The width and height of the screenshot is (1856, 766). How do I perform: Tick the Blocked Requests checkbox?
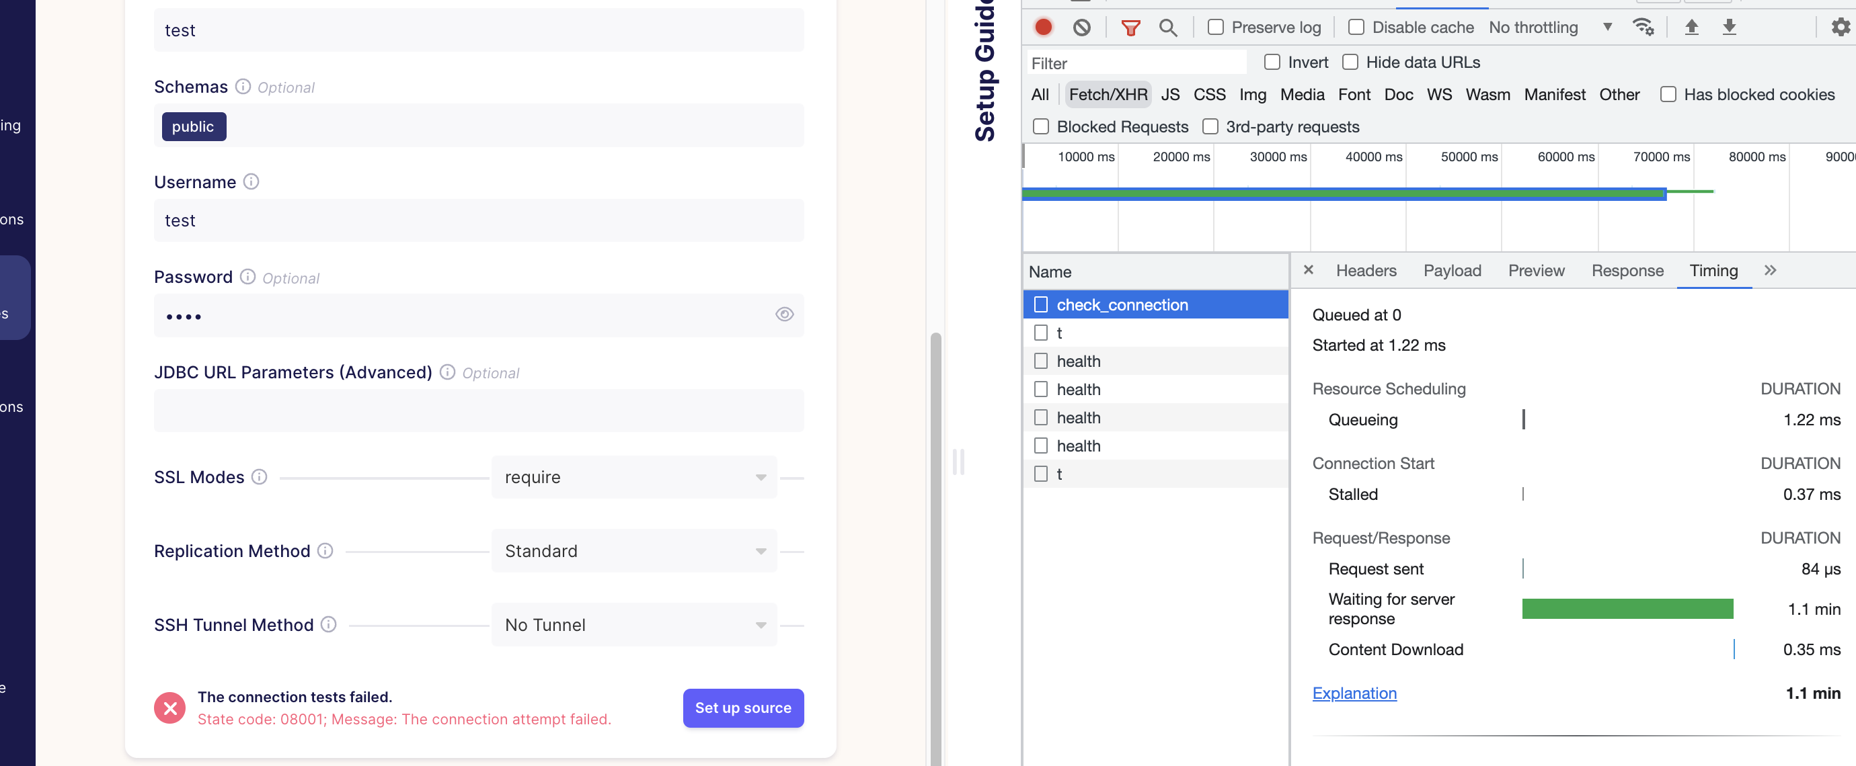pyautogui.click(x=1040, y=127)
